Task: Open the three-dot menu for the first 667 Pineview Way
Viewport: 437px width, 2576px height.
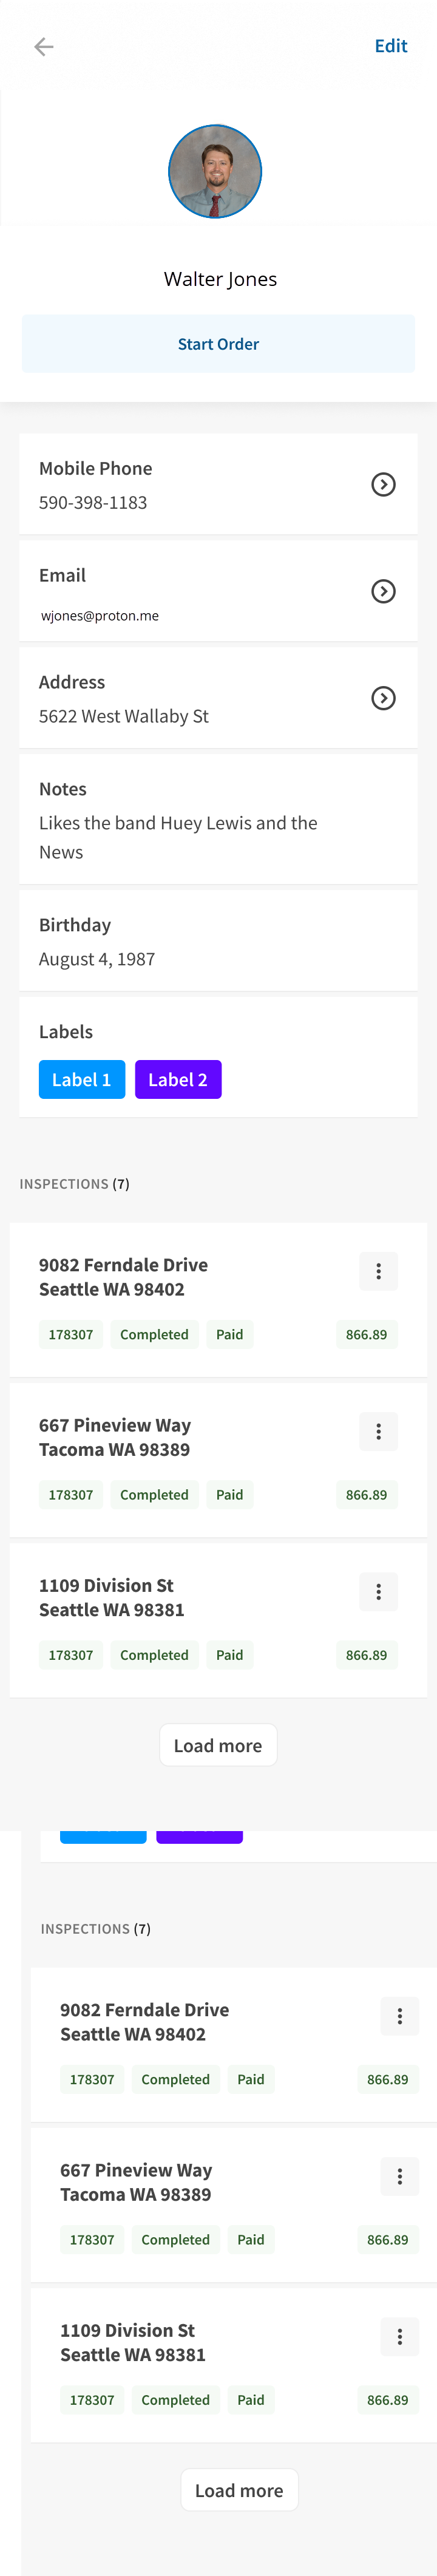Action: click(378, 1432)
